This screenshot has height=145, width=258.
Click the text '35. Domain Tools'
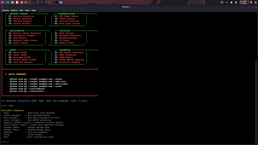64,43
